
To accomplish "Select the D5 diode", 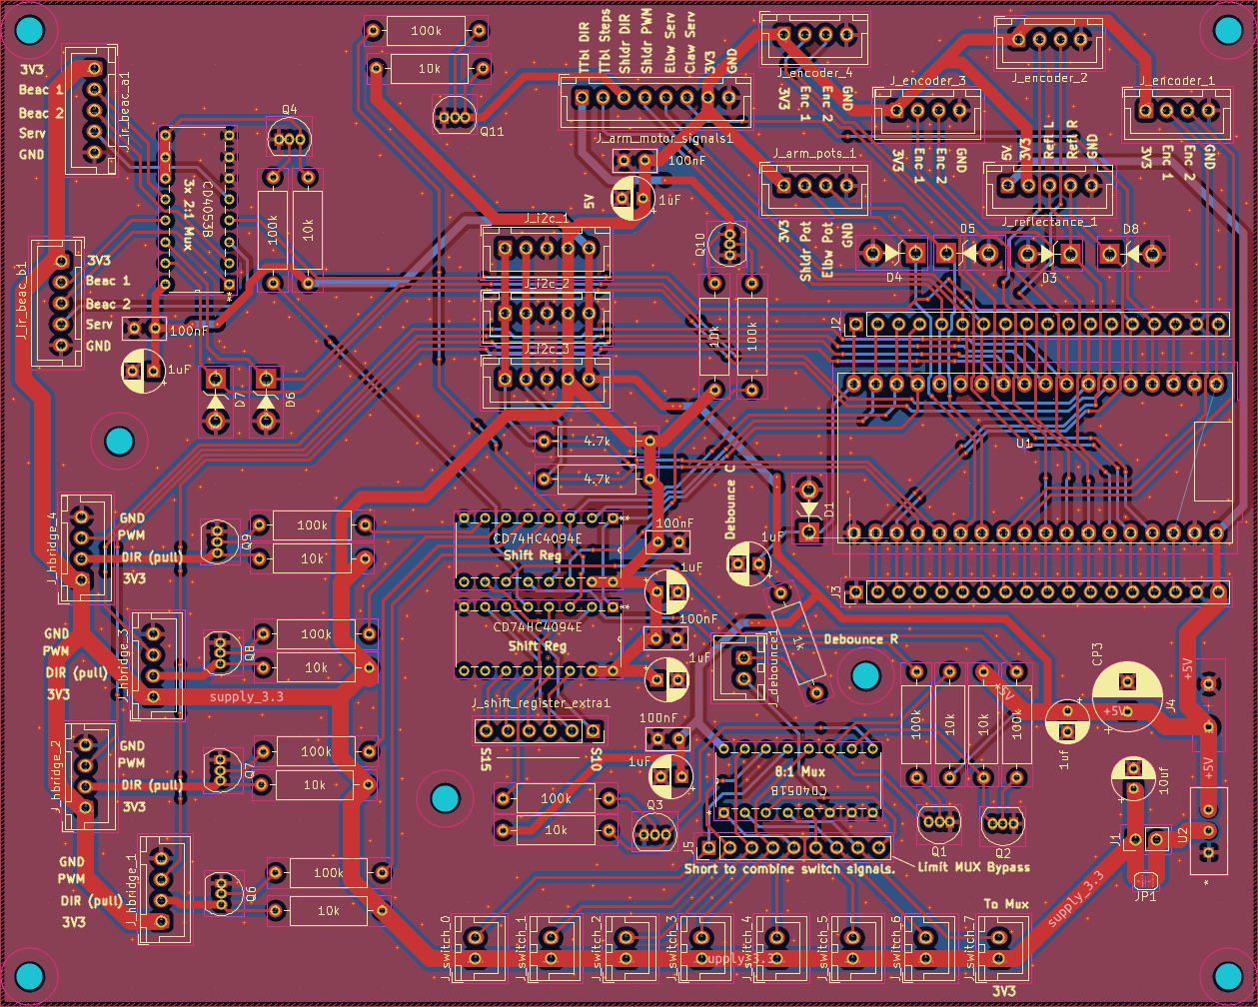I will (x=967, y=253).
